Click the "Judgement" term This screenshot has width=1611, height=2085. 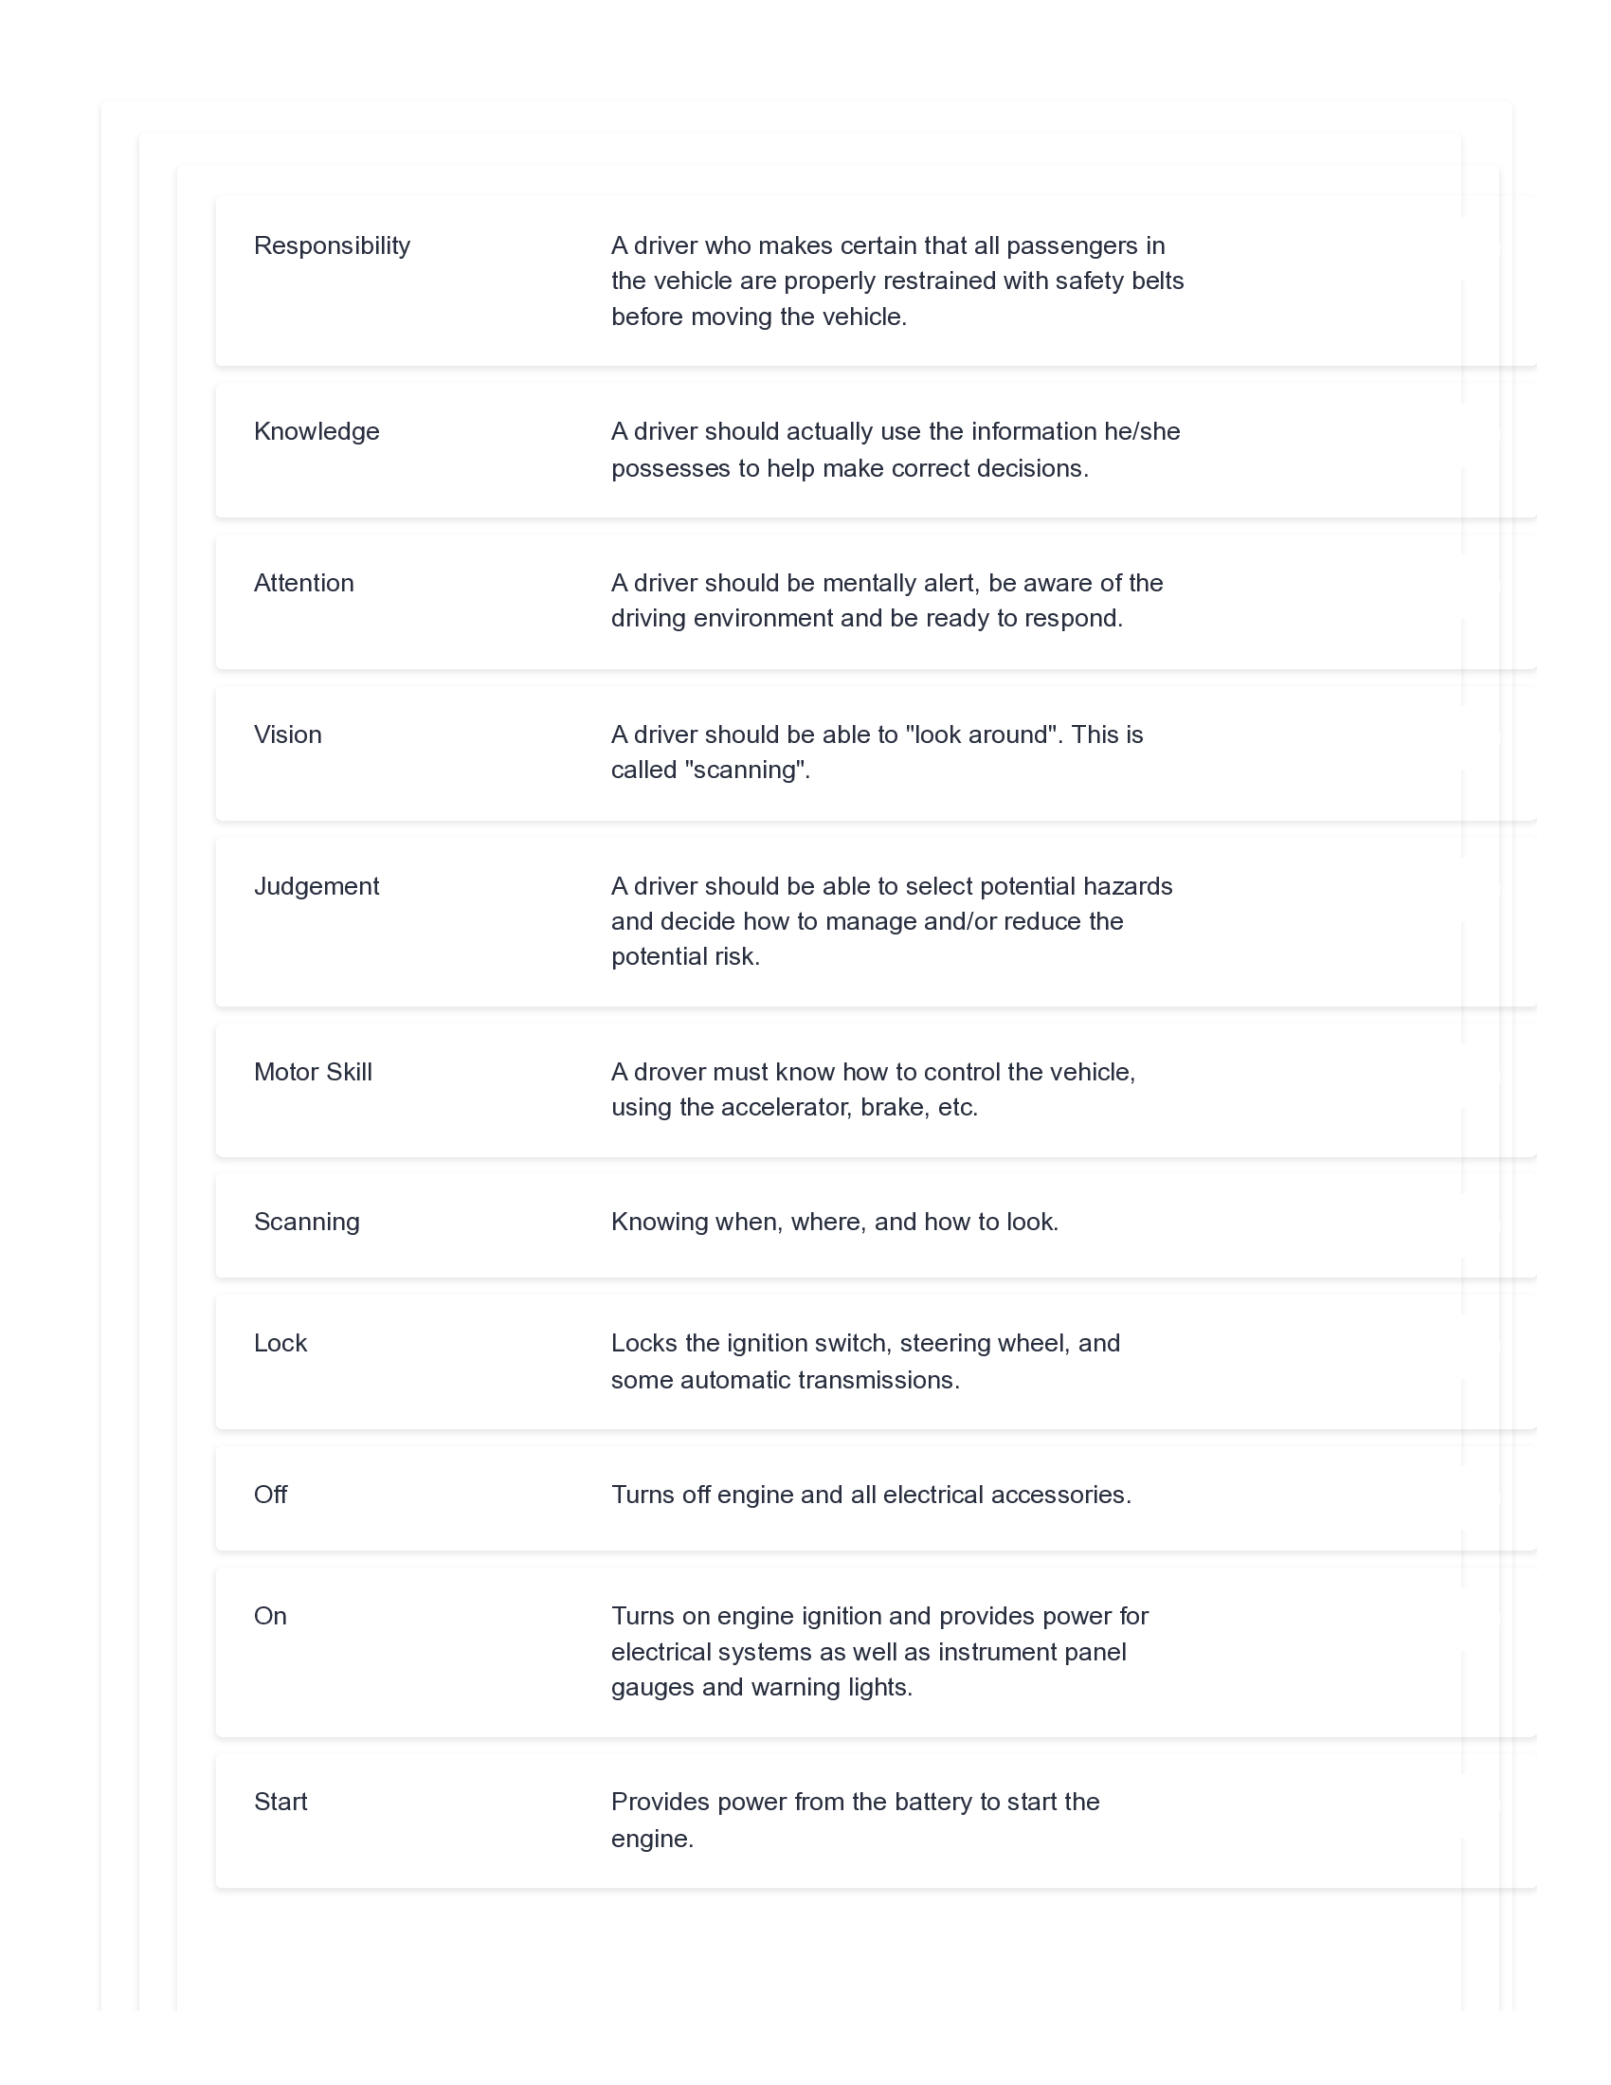click(316, 886)
